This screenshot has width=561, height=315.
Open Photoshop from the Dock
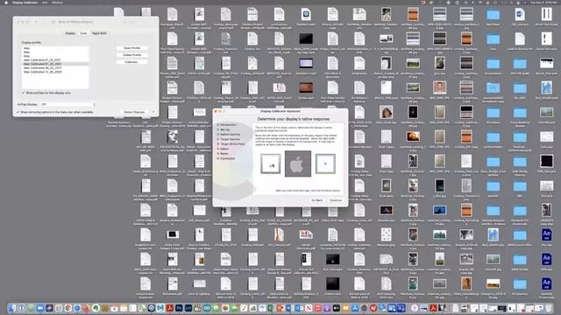coord(179,308)
